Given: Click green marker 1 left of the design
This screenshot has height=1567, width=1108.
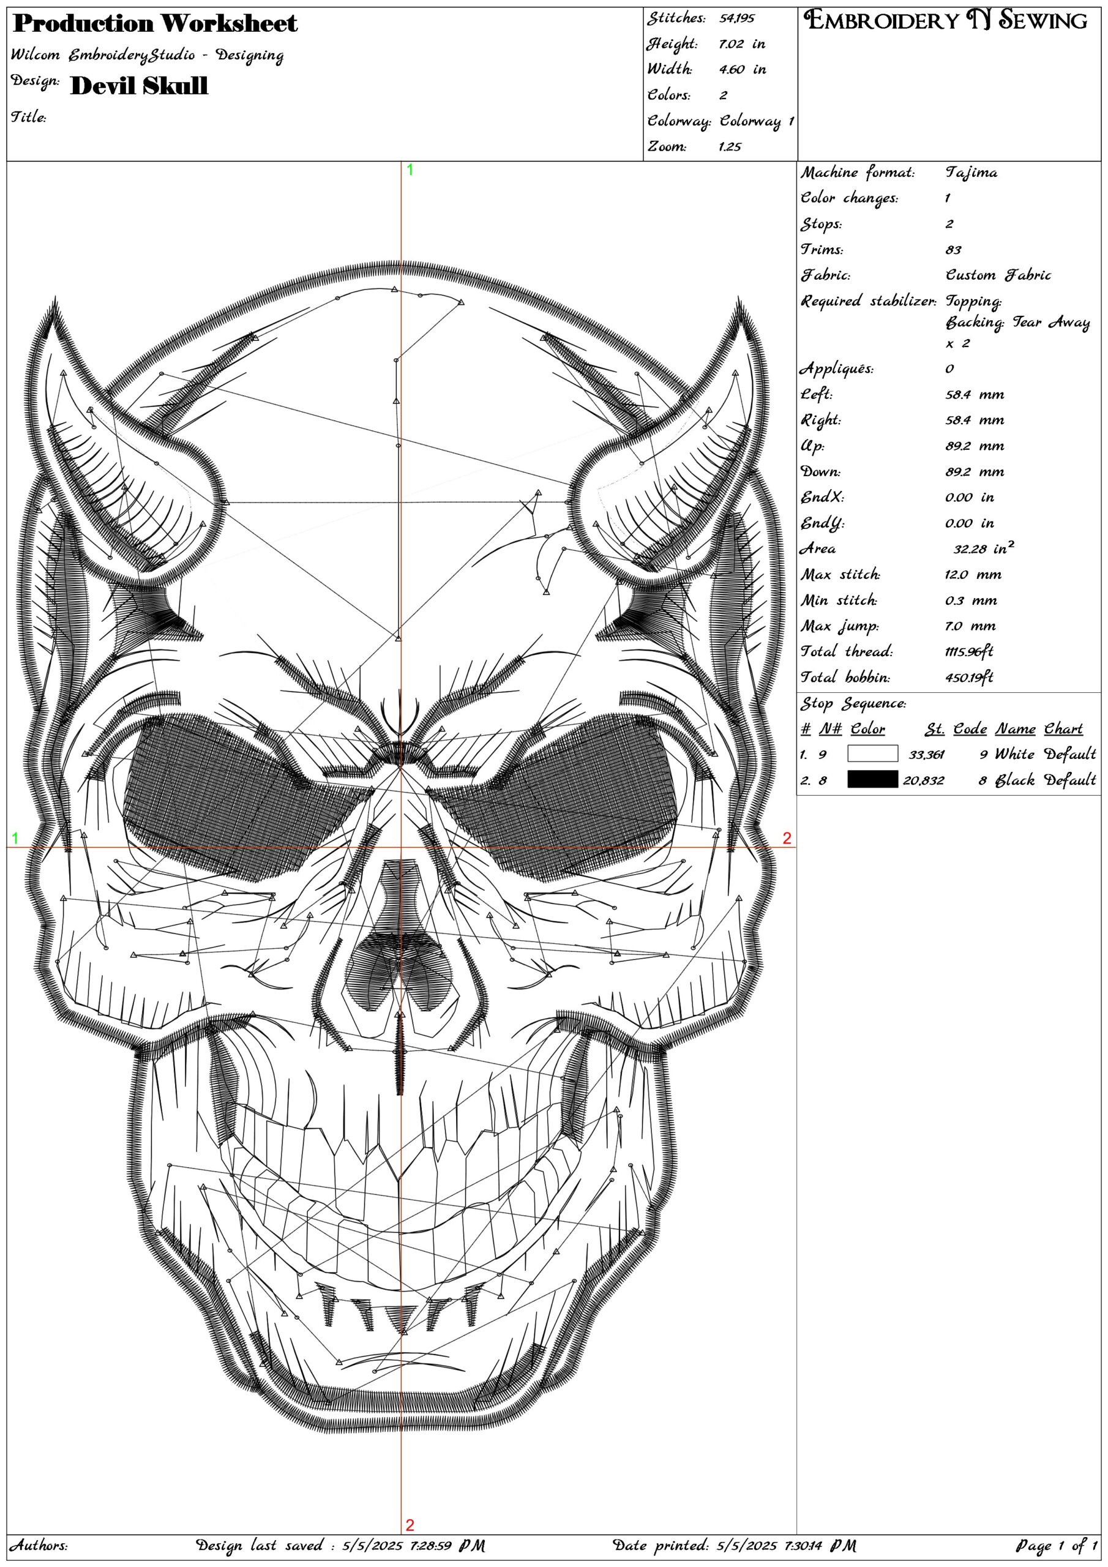Looking at the screenshot, I should tap(15, 838).
